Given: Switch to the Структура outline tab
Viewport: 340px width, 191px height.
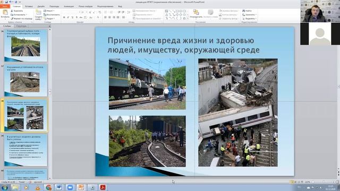Looking at the screenshot, I should 21,26.
